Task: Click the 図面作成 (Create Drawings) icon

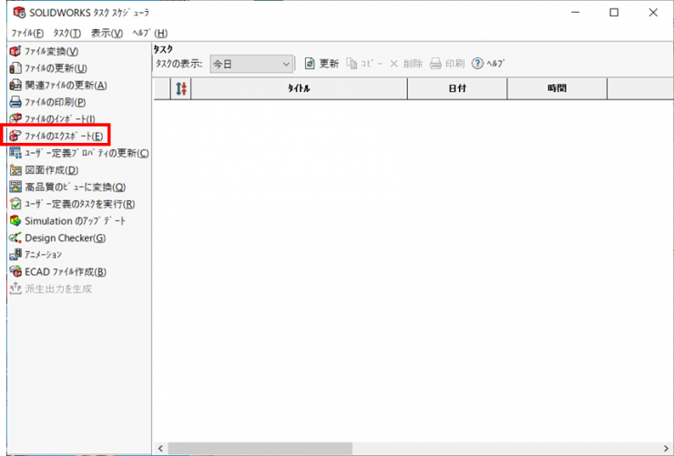Action: click(15, 170)
